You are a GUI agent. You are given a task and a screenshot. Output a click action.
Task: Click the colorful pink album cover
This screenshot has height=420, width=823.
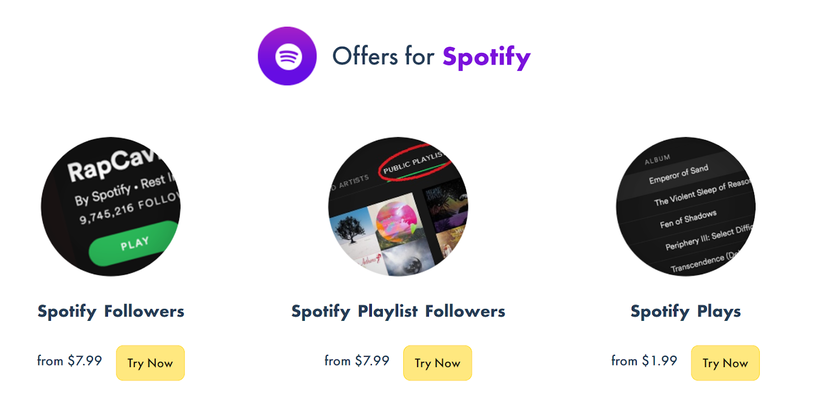click(x=397, y=222)
